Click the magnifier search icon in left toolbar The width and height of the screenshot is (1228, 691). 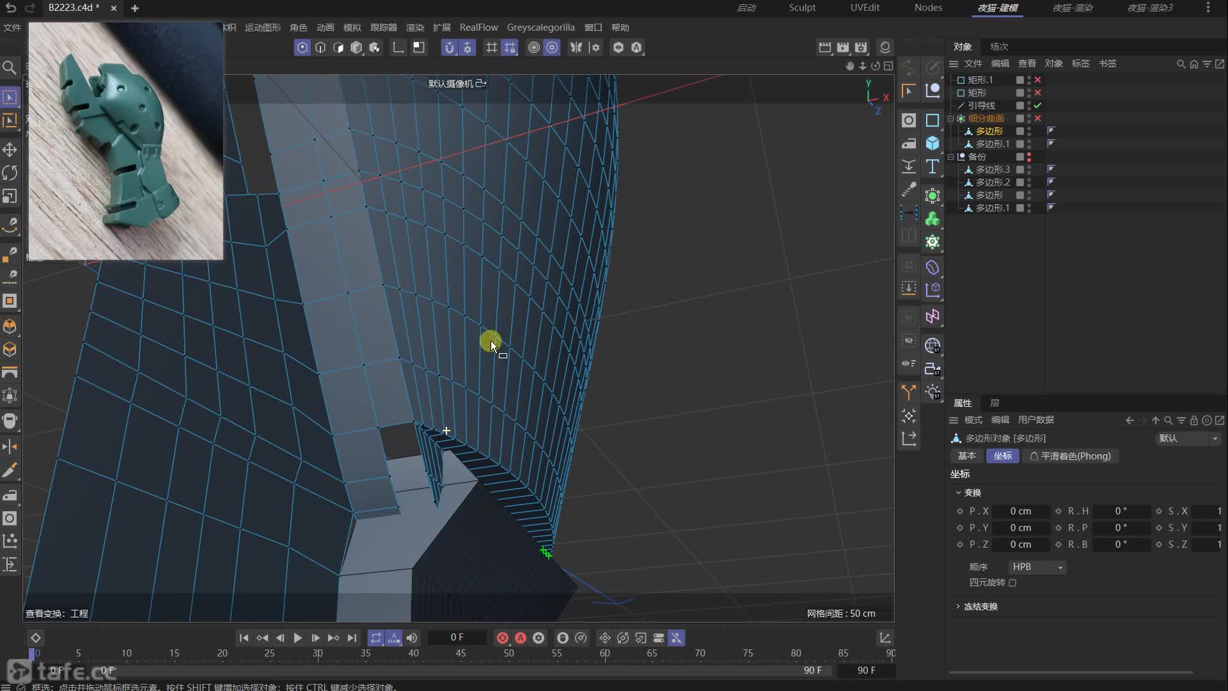[10, 67]
